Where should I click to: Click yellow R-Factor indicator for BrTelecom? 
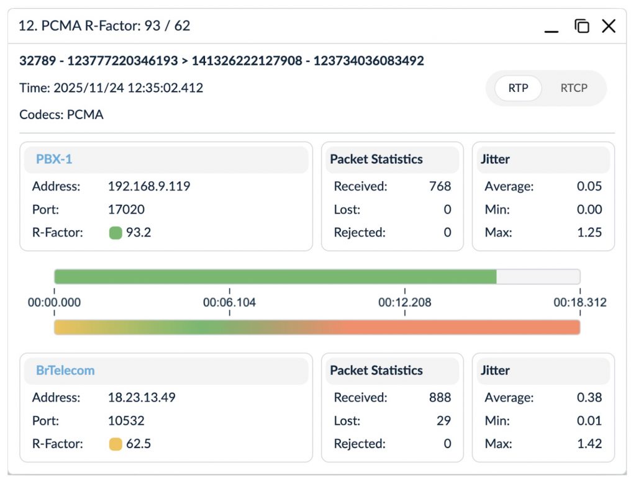[x=116, y=444]
